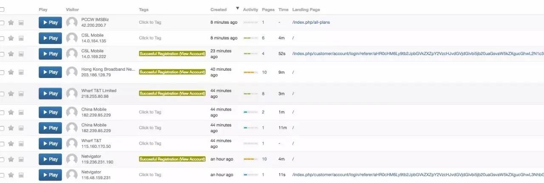Play the session from 115.160.170.50

[50, 143]
